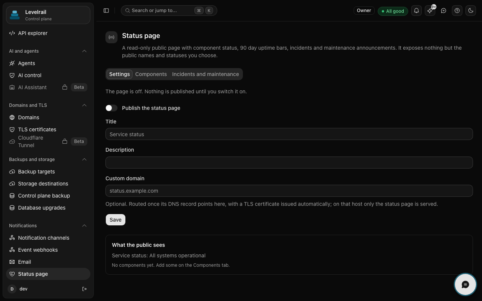Focus the Description input field

[x=289, y=163]
